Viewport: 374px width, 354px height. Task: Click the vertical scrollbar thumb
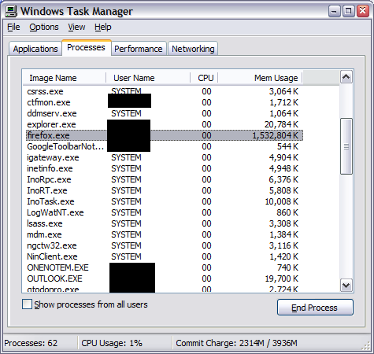pyautogui.click(x=346, y=146)
